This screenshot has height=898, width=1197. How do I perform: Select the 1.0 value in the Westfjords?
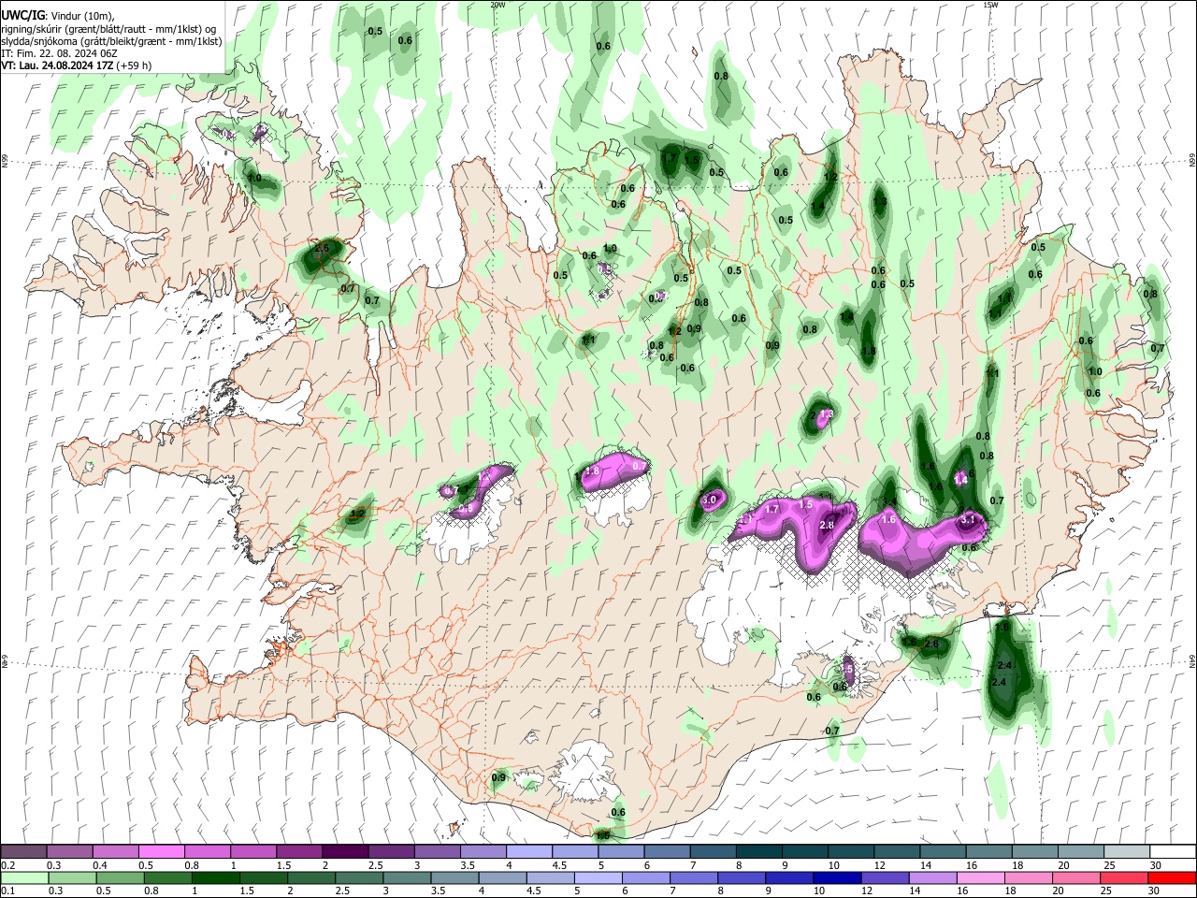point(254,177)
